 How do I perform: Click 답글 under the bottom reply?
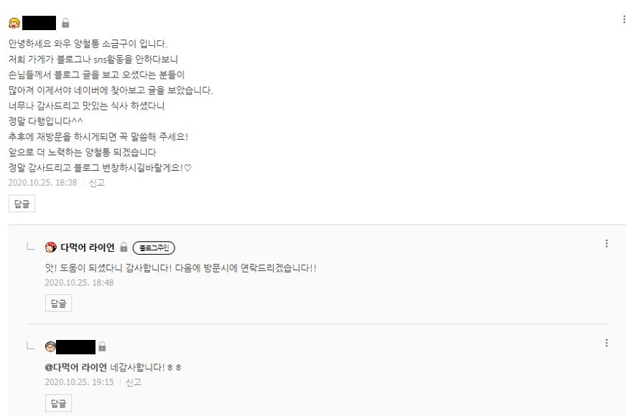click(58, 402)
